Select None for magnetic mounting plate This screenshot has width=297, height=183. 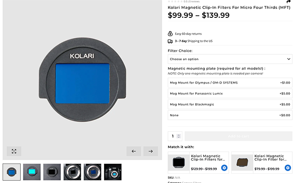230,115
